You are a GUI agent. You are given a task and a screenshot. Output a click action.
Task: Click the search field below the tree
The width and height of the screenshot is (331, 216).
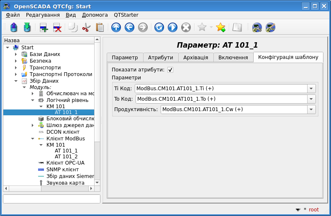coord(51,199)
